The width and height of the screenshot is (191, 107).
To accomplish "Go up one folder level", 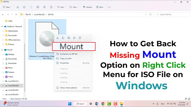I will coord(16,15).
